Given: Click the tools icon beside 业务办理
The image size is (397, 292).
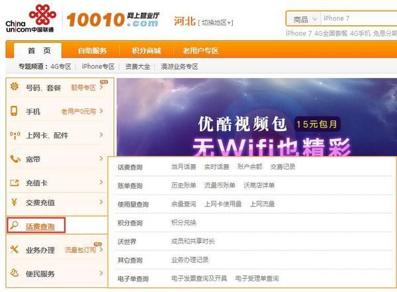Looking at the screenshot, I should (15, 249).
